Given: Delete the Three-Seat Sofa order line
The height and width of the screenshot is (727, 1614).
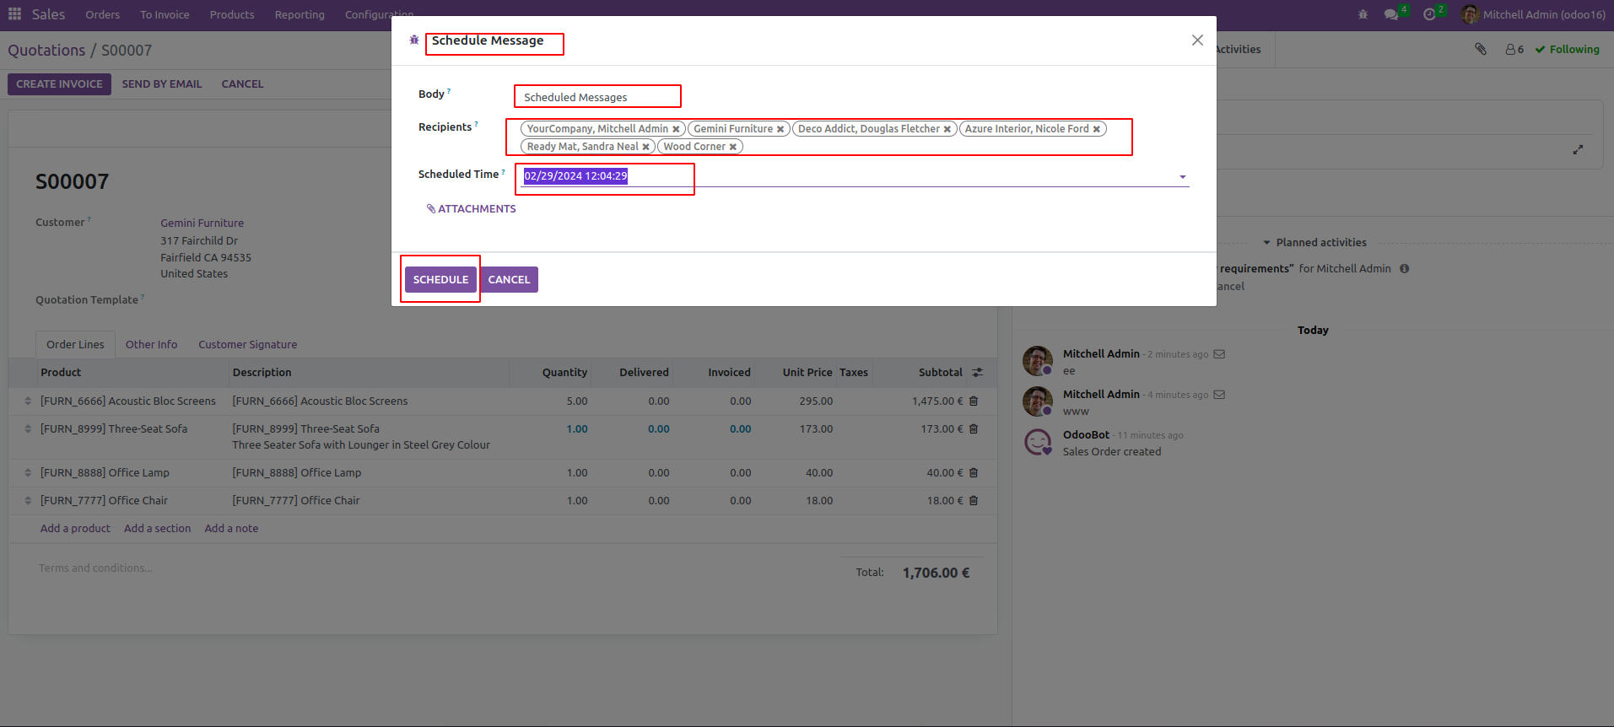Looking at the screenshot, I should pos(974,429).
